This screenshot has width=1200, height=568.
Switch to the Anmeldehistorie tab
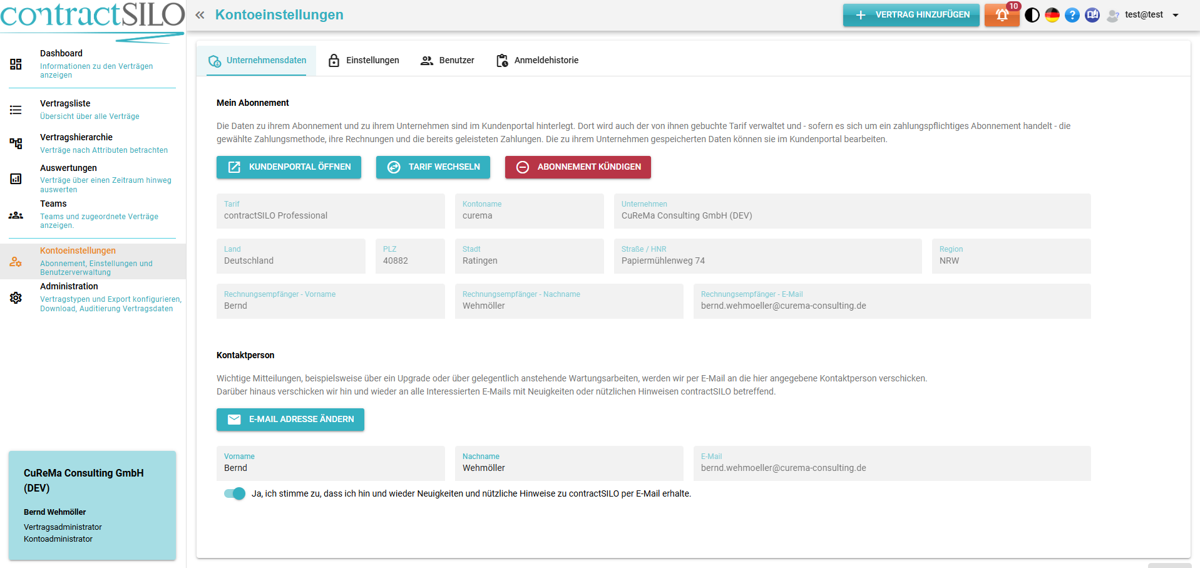[537, 61]
